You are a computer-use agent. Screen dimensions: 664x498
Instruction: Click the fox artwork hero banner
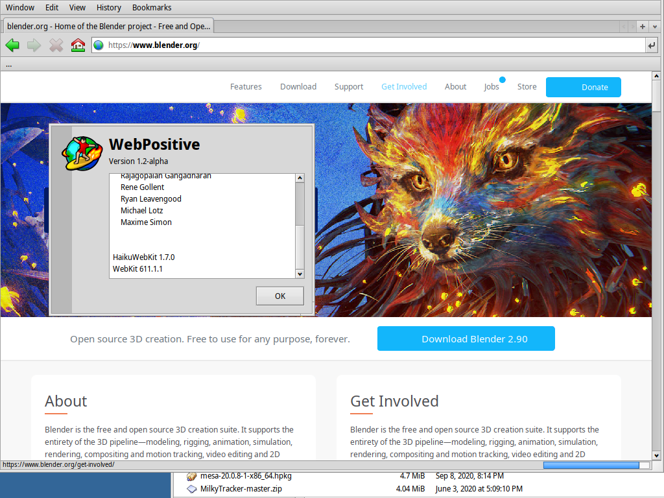coord(482,209)
